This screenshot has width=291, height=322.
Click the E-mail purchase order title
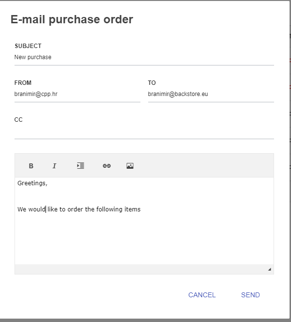tap(72, 19)
